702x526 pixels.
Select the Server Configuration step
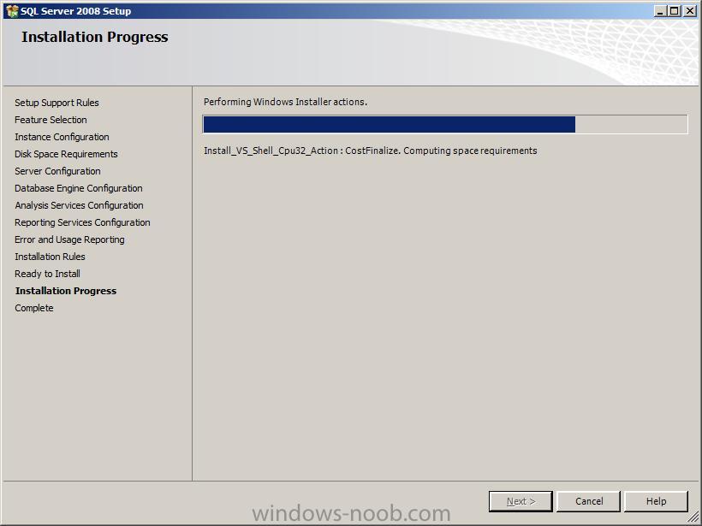point(57,171)
